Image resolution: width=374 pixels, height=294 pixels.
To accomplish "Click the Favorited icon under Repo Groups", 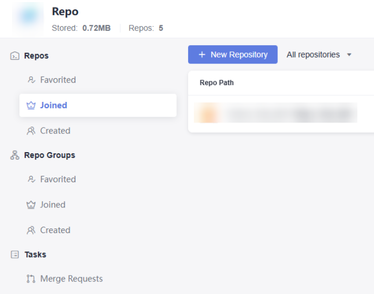I will [x=31, y=179].
